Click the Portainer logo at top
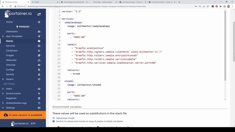This screenshot has height=132, width=235. click(18, 14)
